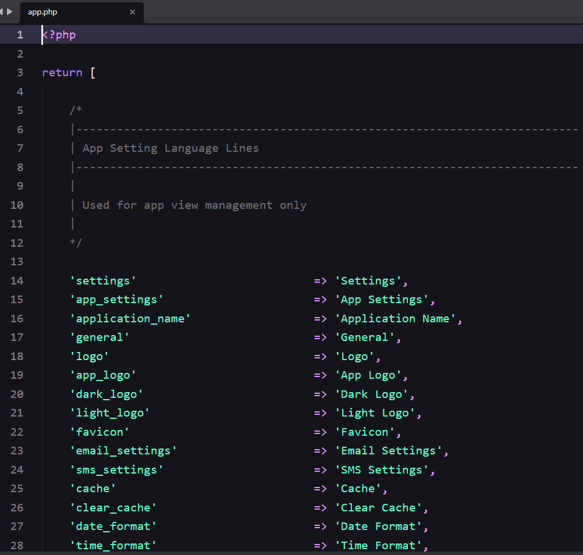The height and width of the screenshot is (555, 583).
Task: Click the 'App Logo' value
Action: point(368,375)
